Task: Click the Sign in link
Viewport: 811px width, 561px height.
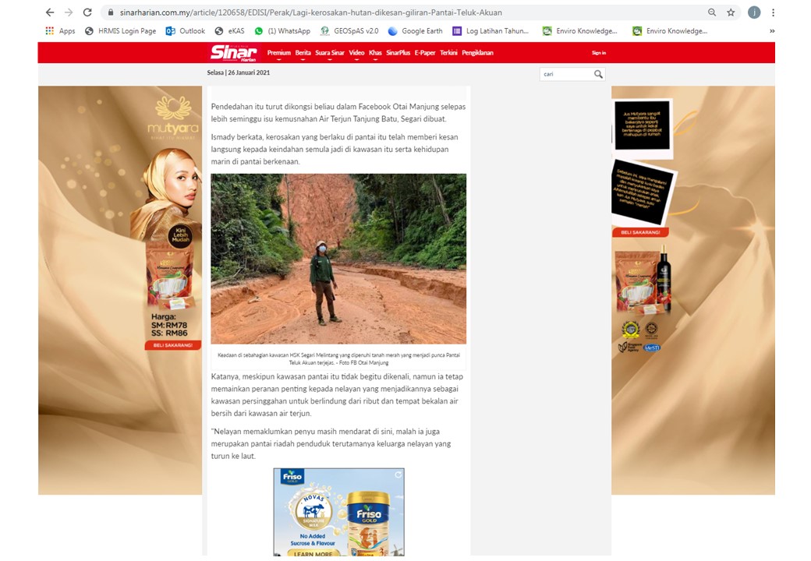Action: point(598,53)
